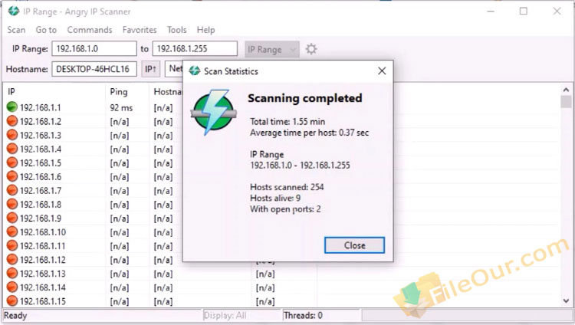Click the scroll up arrow of results list

tap(566, 90)
